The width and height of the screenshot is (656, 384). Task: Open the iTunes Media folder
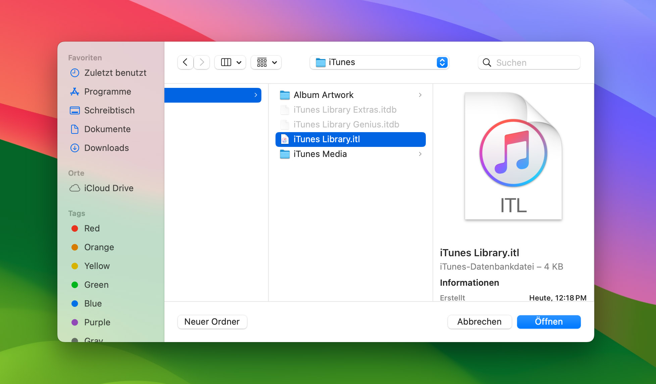click(x=351, y=154)
